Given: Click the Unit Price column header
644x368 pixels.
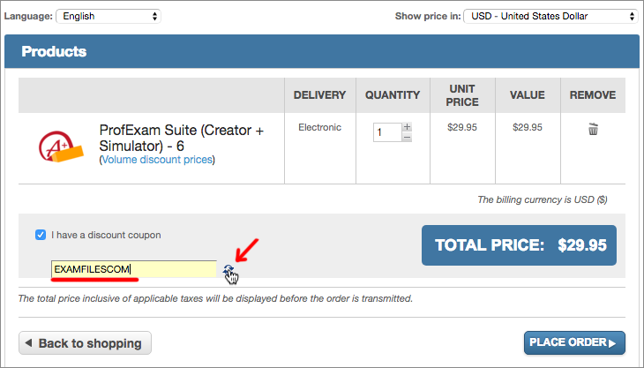Looking at the screenshot, I should (x=463, y=95).
